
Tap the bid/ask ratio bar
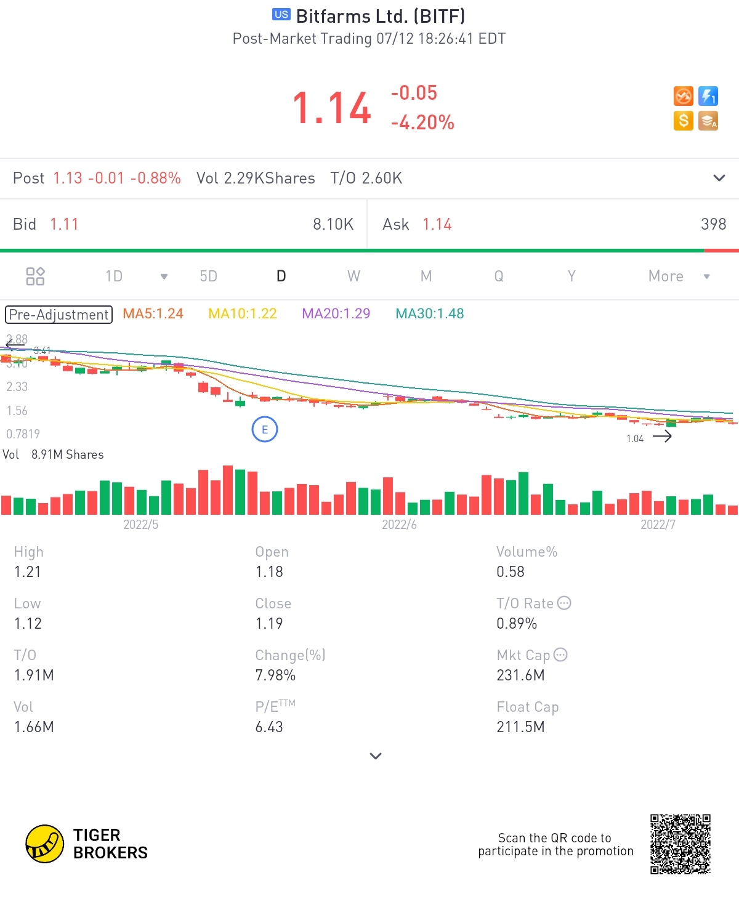coord(369,251)
